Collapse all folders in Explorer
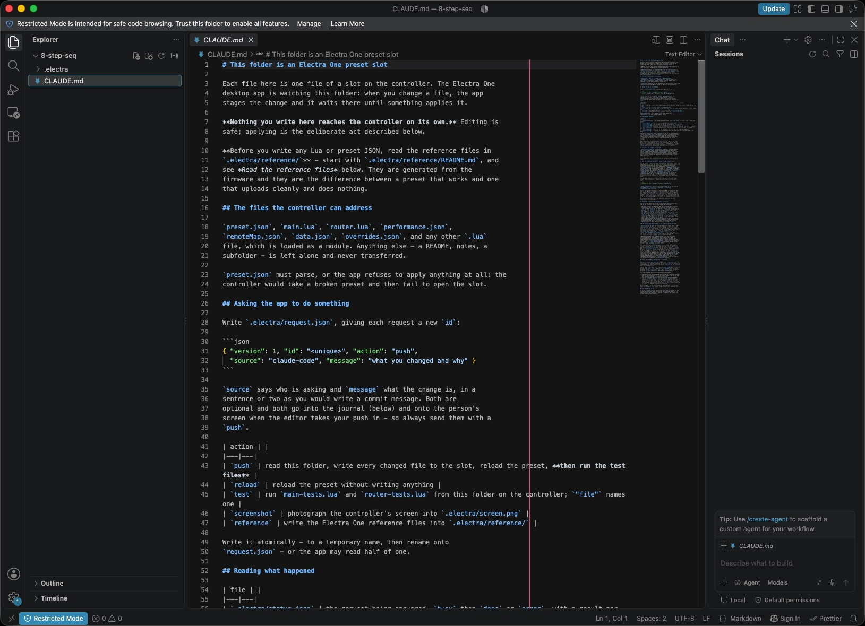865x626 pixels. coord(174,56)
